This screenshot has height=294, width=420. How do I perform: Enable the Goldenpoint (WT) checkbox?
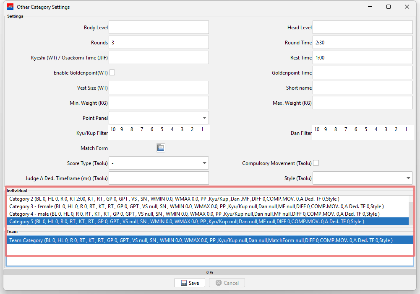(x=112, y=72)
